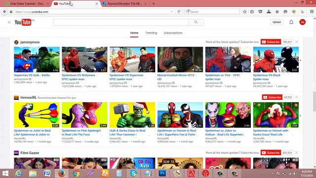The image size is (316, 178).
Task: Open Photoshop from the taskbar
Action: coord(162,174)
